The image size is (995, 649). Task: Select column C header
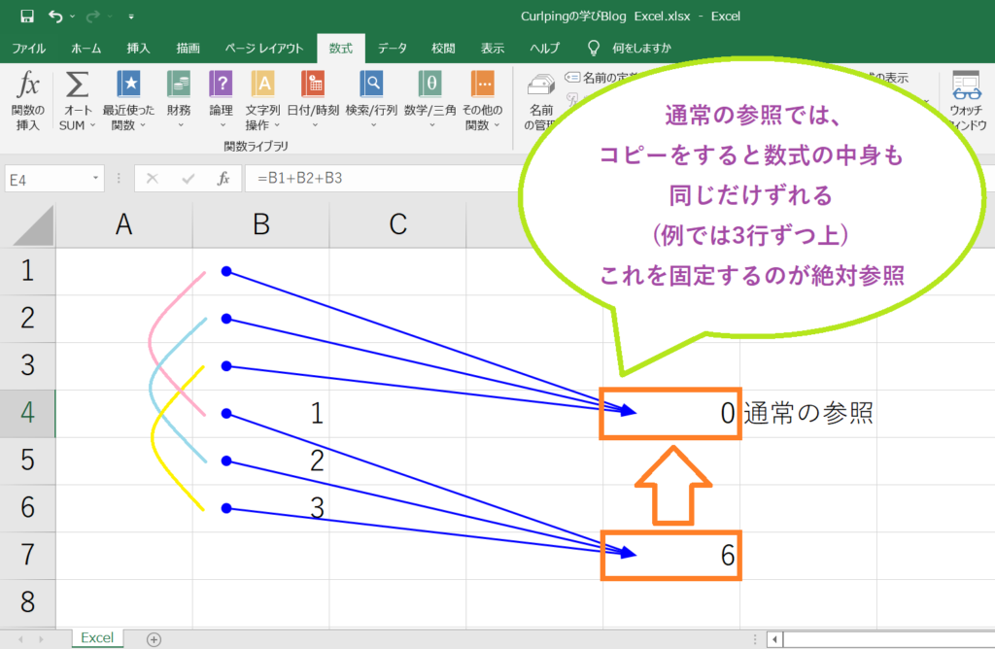(x=397, y=224)
